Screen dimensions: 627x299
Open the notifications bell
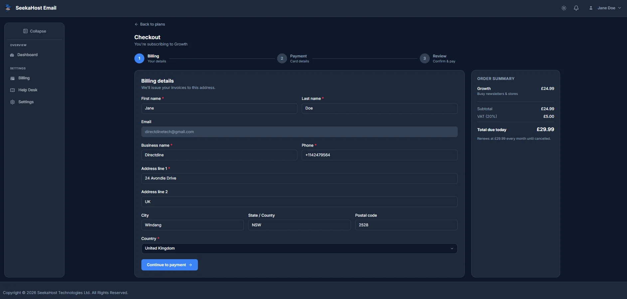pyautogui.click(x=576, y=8)
